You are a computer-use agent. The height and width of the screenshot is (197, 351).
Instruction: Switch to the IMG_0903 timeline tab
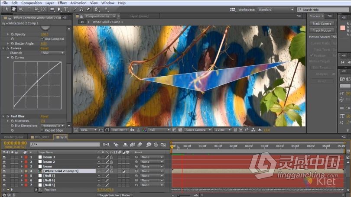click(x=40, y=137)
